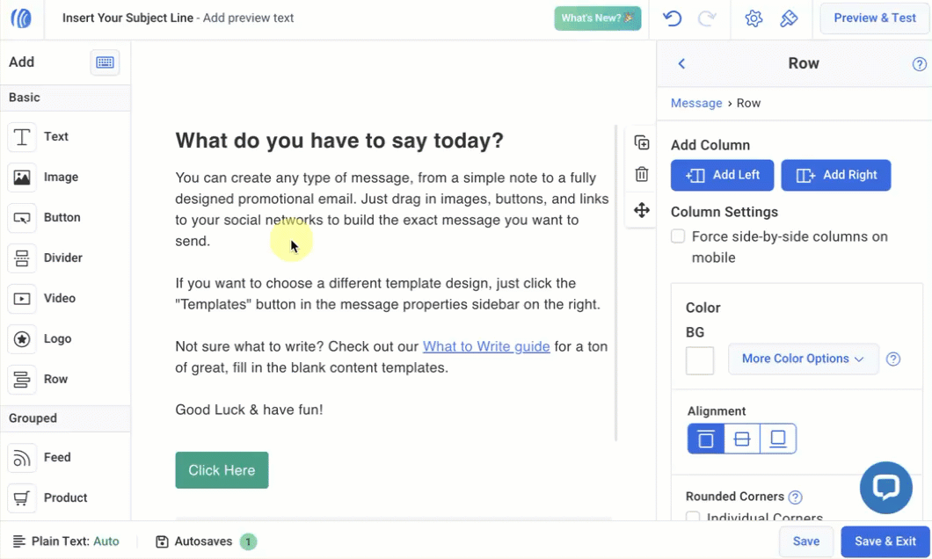Open the live chat bubble
Viewport: 932px width, 559px height.
(x=885, y=488)
